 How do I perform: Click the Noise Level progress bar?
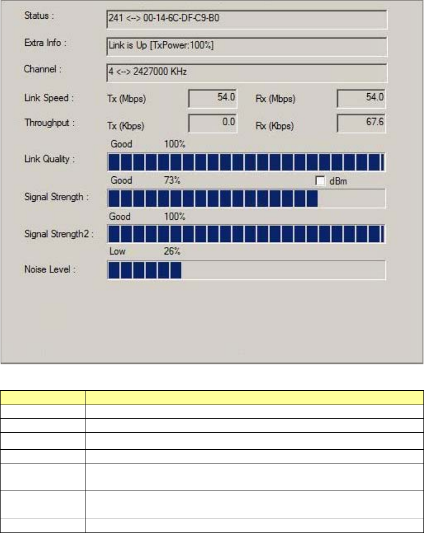pyautogui.click(x=246, y=270)
